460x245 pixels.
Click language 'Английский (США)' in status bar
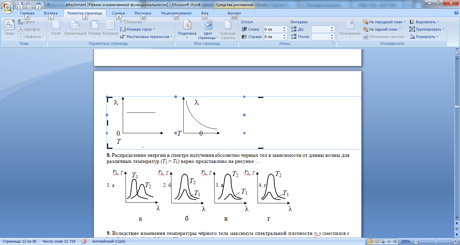pyautogui.click(x=108, y=242)
